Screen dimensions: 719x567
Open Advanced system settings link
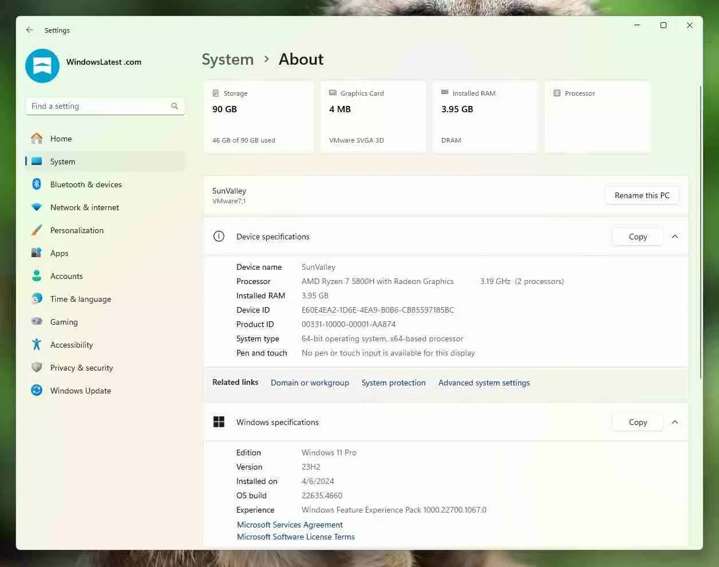(484, 383)
